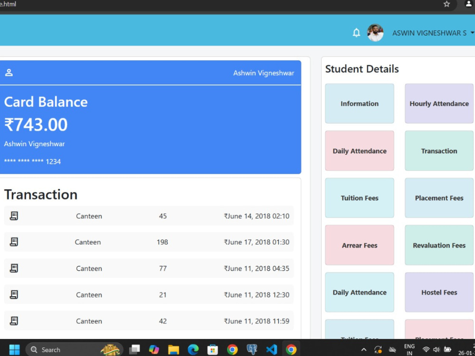Select the June 11, 2018 11:59 transaction date
Image resolution: width=475 pixels, height=356 pixels.
click(x=256, y=321)
